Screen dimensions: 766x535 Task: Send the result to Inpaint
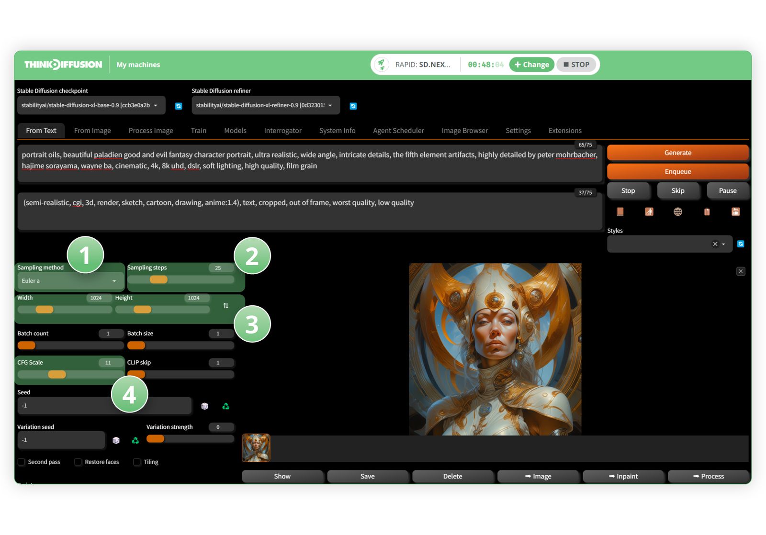623,476
